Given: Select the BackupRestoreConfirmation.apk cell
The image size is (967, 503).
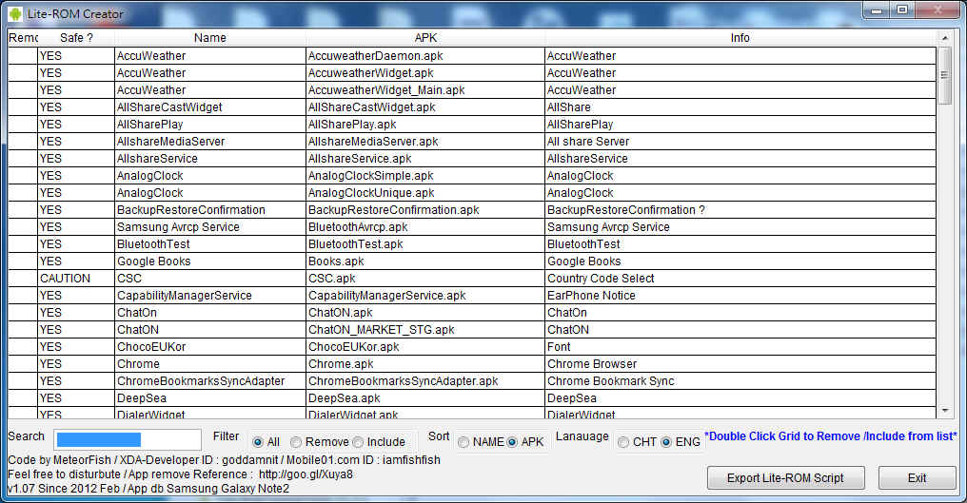Looking at the screenshot, I should (425, 210).
